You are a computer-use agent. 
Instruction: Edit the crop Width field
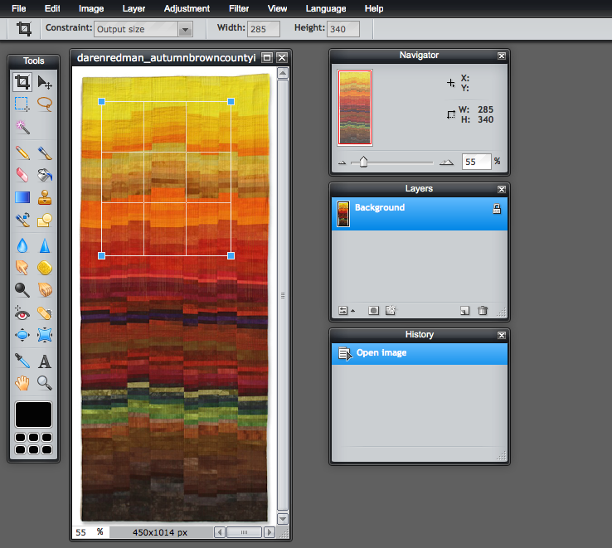click(264, 29)
